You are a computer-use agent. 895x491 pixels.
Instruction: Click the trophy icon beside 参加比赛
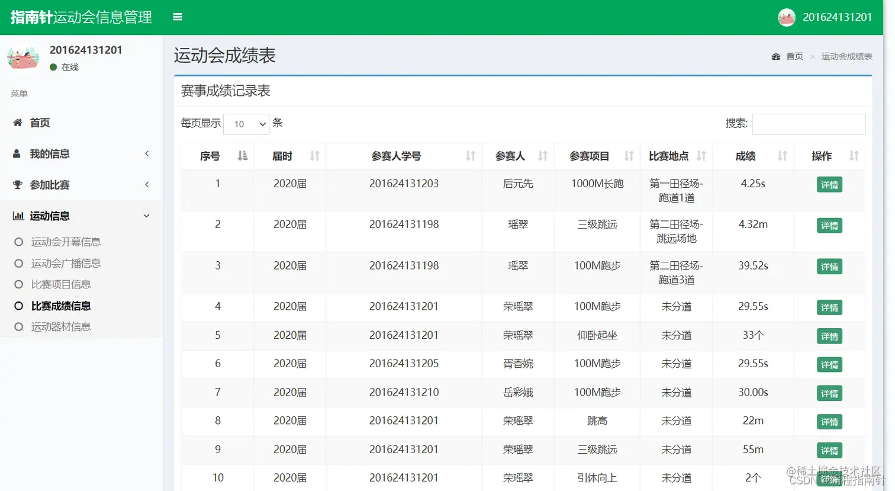(18, 185)
